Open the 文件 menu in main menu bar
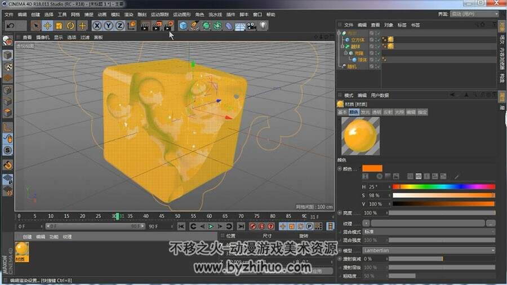 pyautogui.click(x=9, y=15)
